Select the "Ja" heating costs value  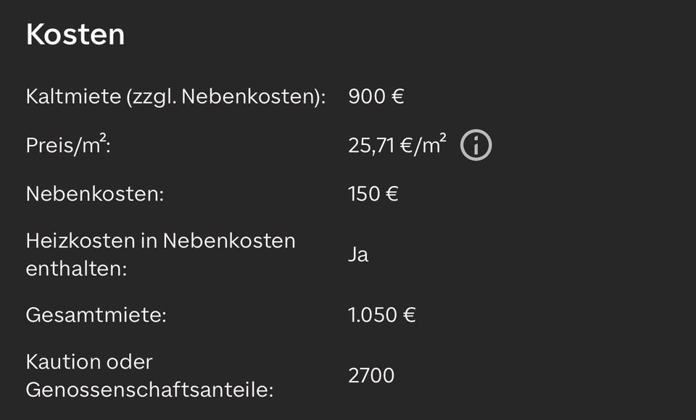coord(358,255)
